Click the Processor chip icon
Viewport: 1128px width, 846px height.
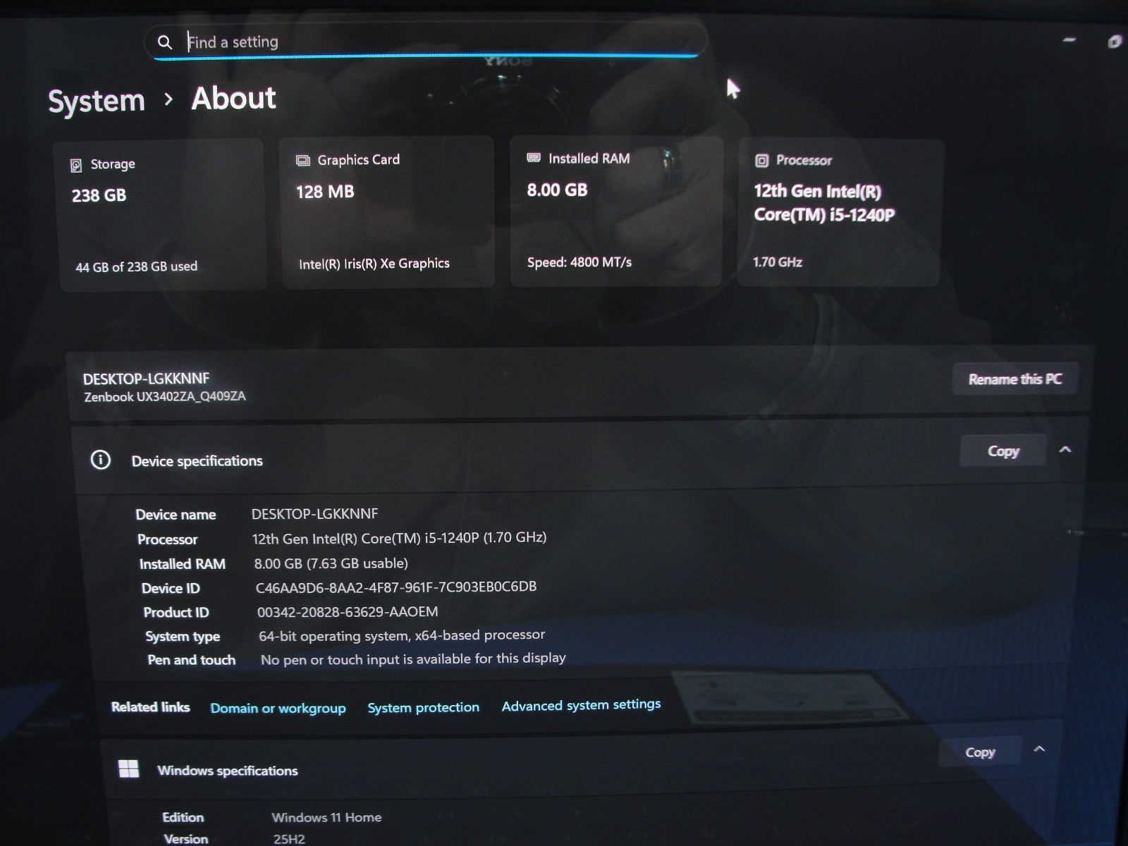tap(761, 161)
